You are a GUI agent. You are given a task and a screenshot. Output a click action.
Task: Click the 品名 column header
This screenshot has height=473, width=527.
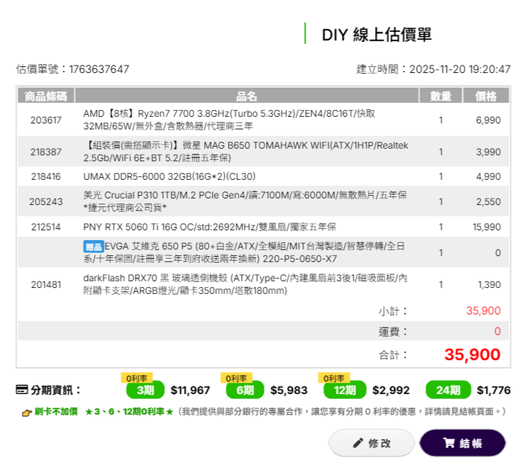point(247,96)
